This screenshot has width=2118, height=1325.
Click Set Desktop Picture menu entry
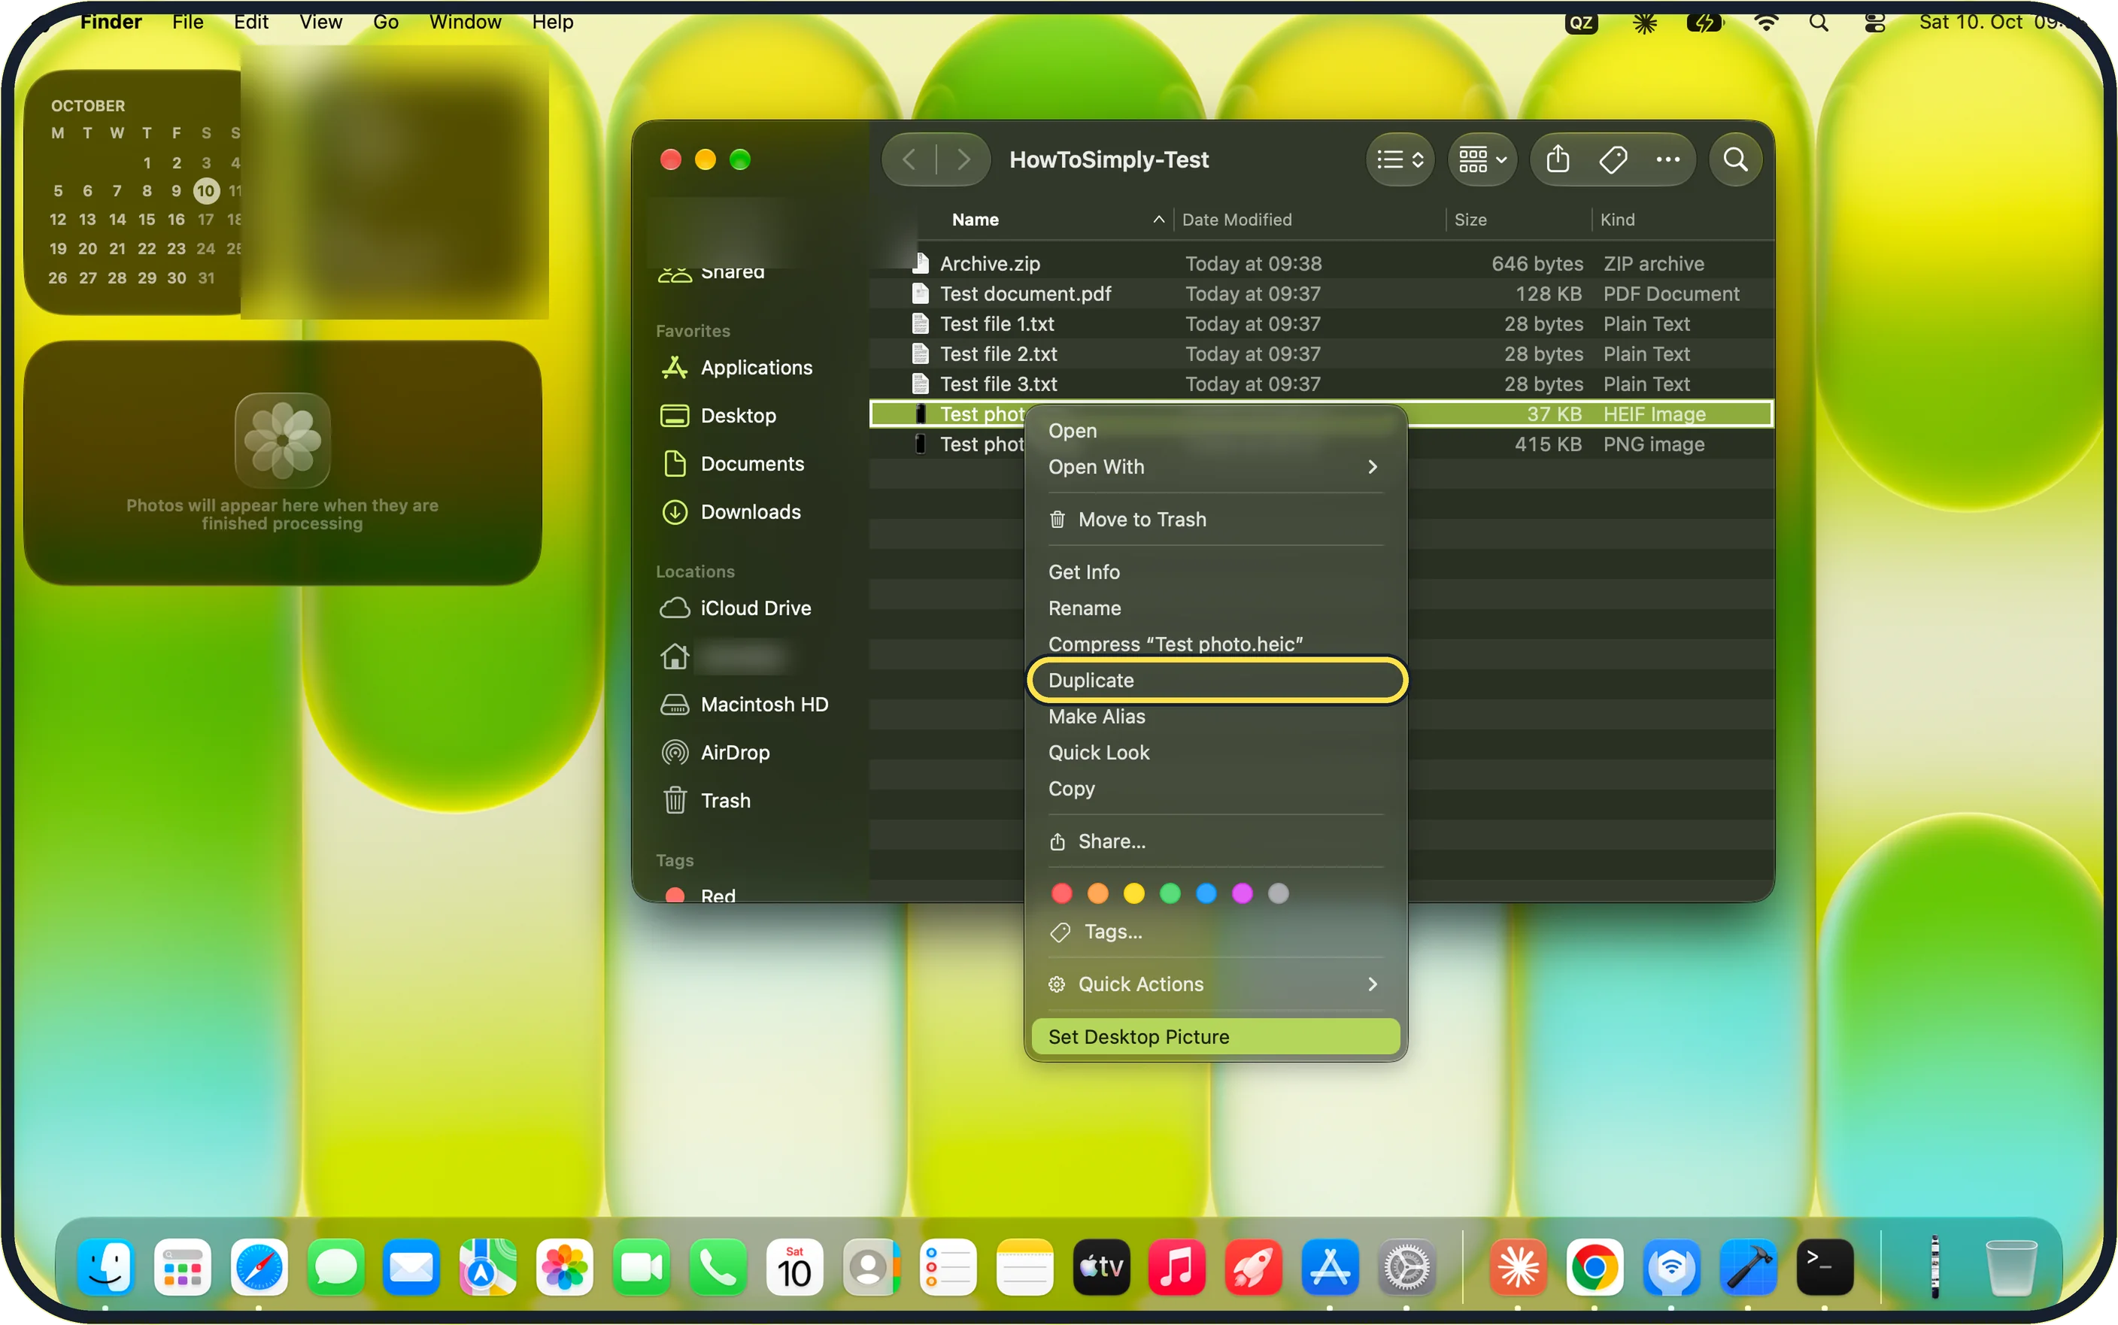pyautogui.click(x=1215, y=1037)
